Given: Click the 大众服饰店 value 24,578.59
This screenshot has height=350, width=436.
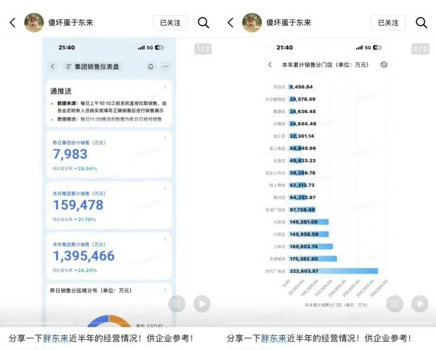Looking at the screenshot, I should pos(303,99).
